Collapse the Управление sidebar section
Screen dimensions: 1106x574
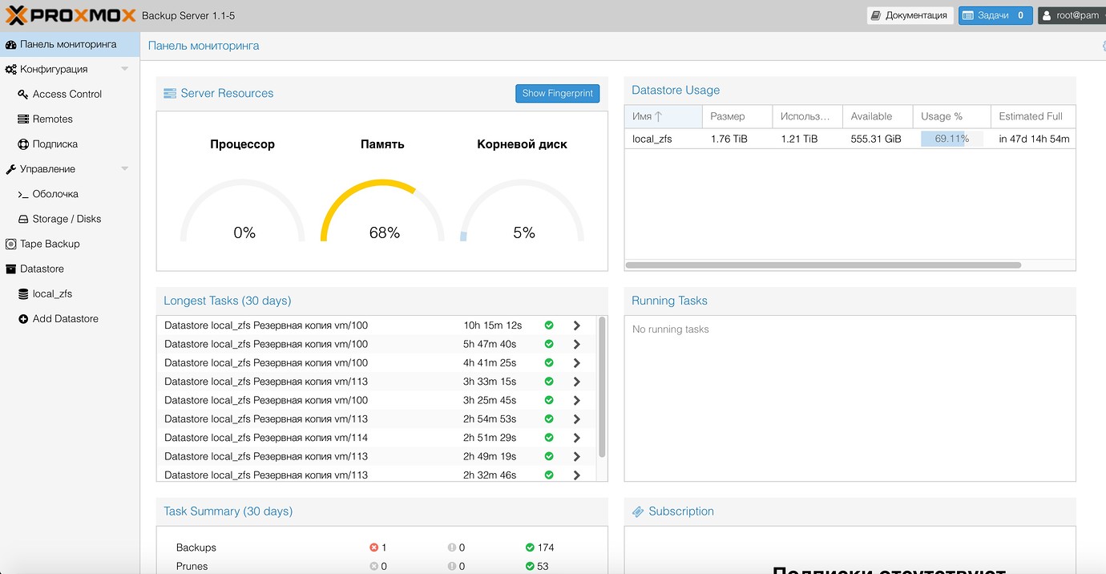[124, 169]
